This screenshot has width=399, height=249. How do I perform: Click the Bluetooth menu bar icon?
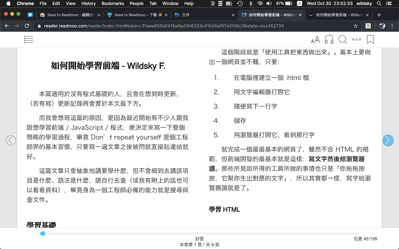click(x=250, y=3)
